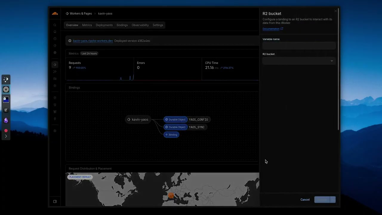This screenshot has width=382, height=215.
Task: Click the globe icon beside workers.dev URL
Action: pos(70,41)
